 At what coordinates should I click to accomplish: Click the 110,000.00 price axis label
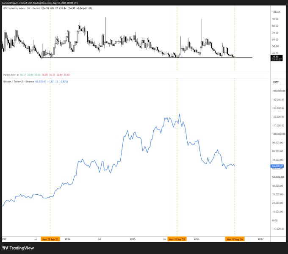(x=278, y=126)
